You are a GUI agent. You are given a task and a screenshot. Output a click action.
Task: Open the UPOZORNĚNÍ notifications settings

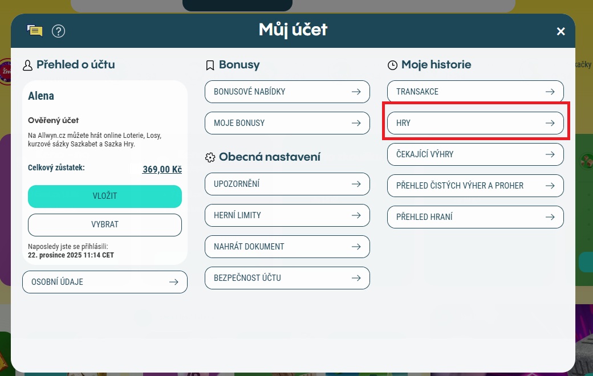tap(287, 184)
